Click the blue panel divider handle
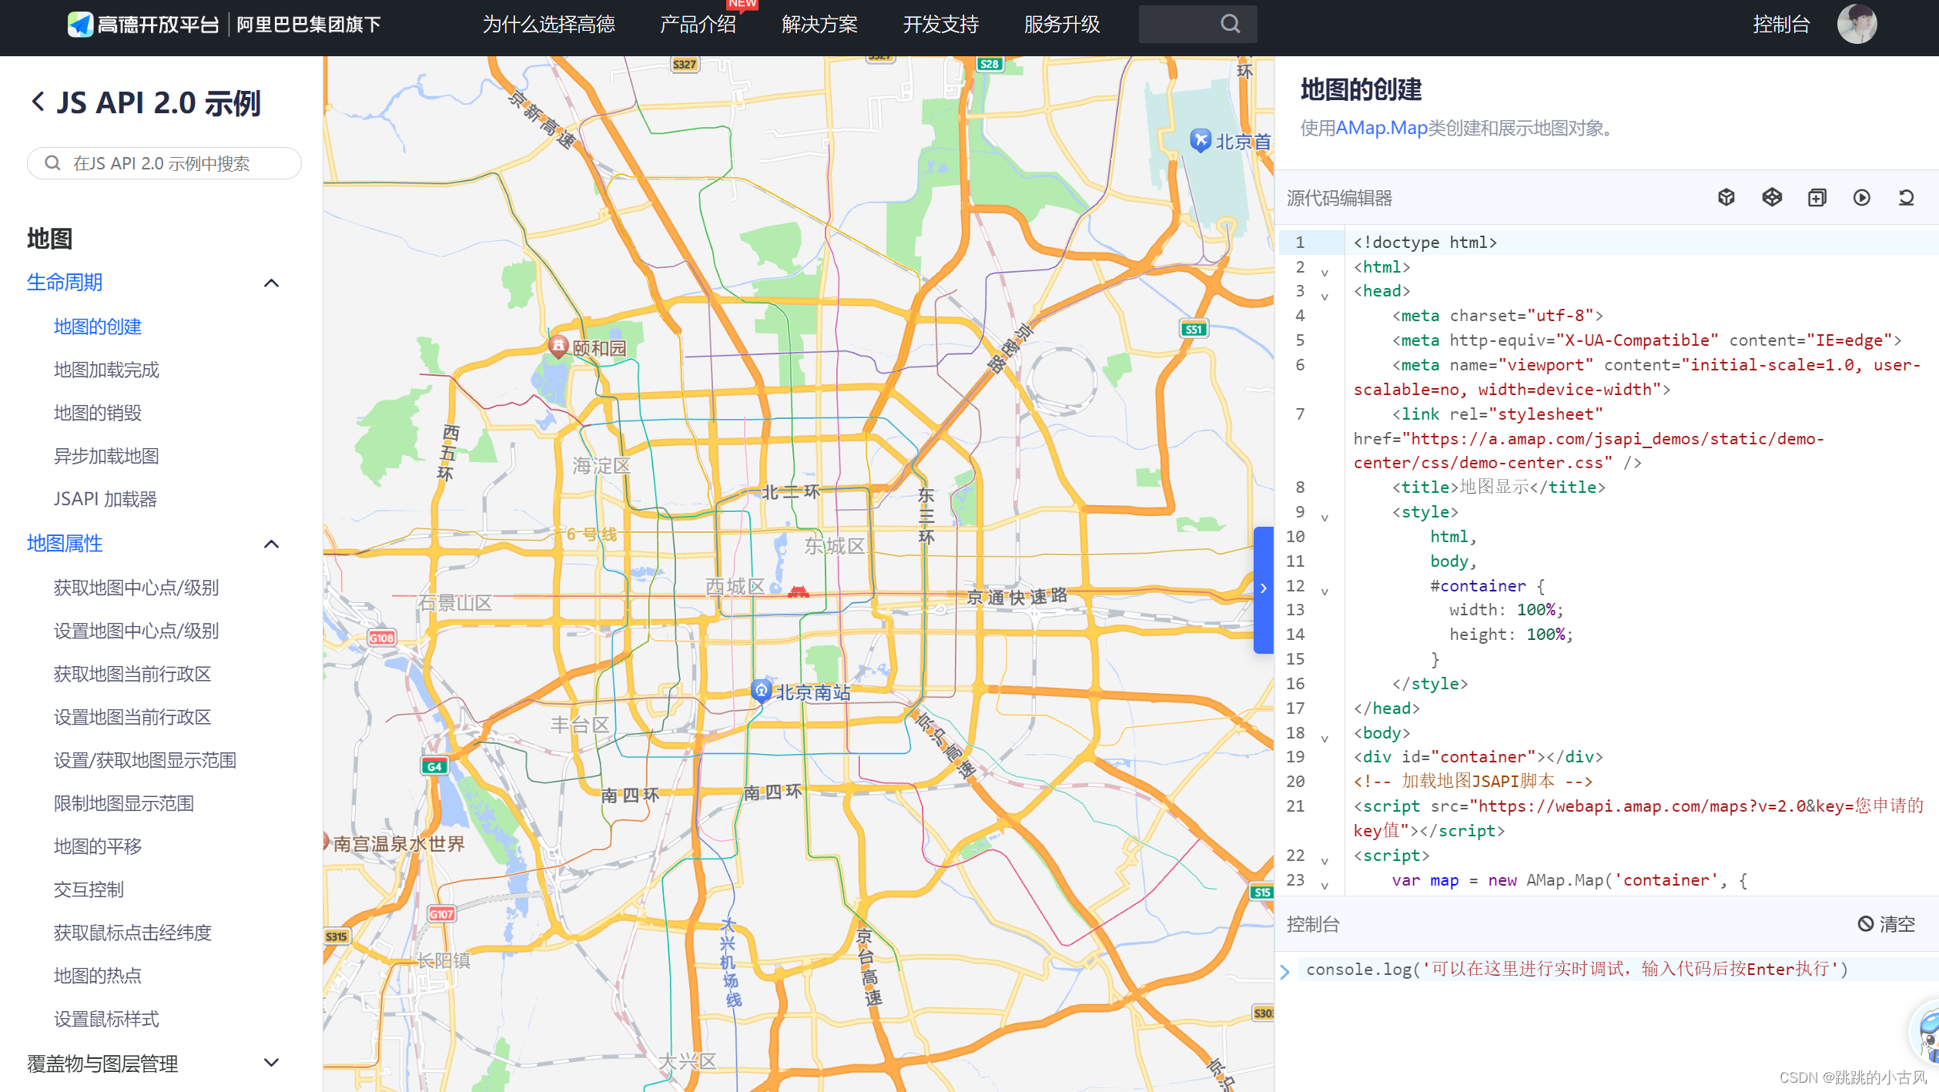The image size is (1939, 1092). click(1263, 589)
